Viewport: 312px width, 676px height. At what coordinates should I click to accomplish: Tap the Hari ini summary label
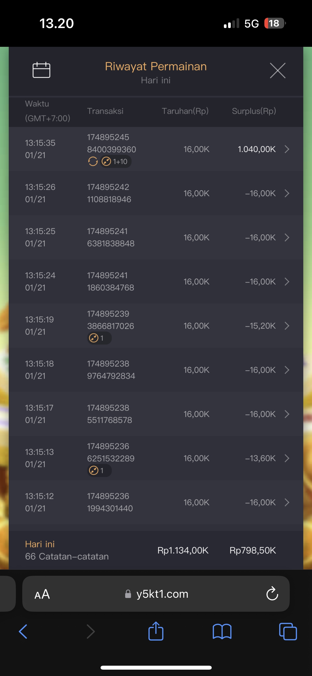[40, 544]
